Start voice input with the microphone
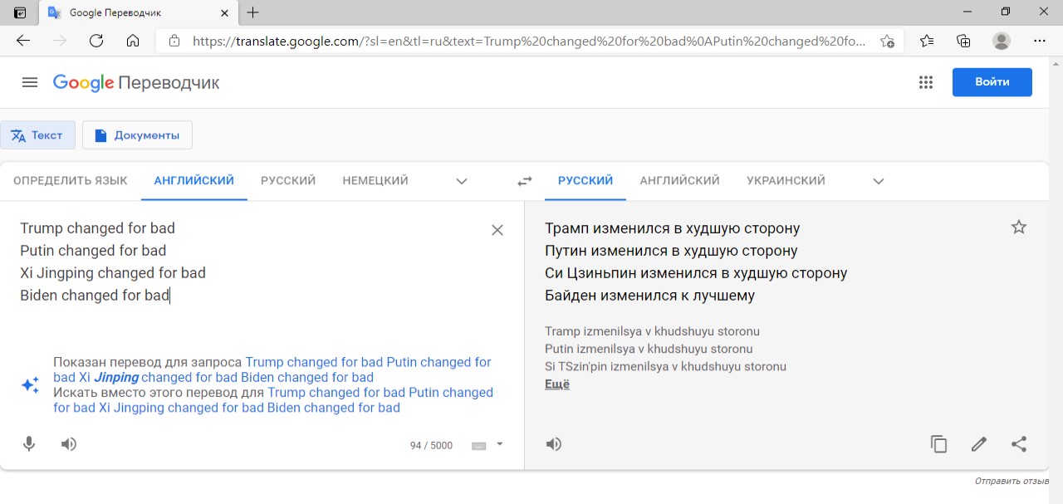The width and height of the screenshot is (1063, 504). [29, 444]
